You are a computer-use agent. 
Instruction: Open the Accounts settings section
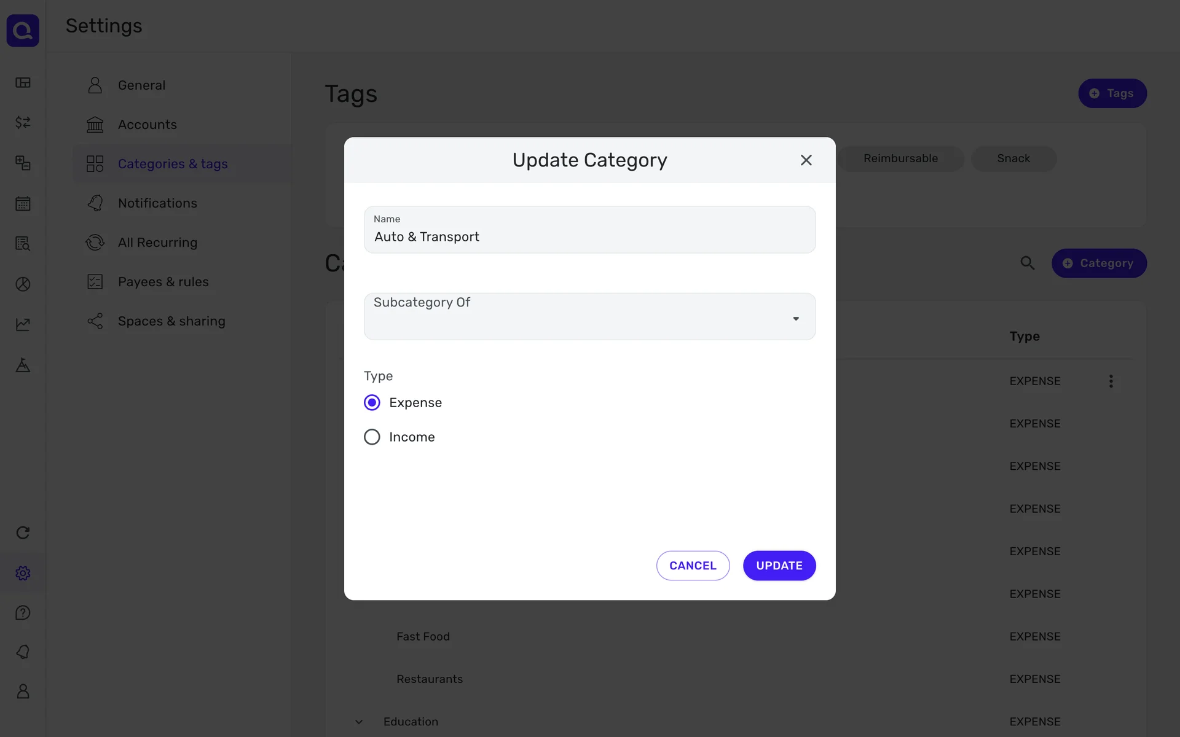tap(147, 125)
